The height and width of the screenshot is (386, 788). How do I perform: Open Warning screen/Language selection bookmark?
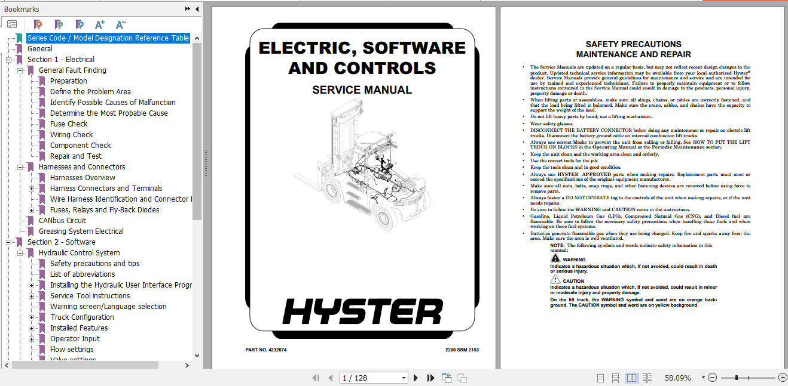tap(108, 307)
